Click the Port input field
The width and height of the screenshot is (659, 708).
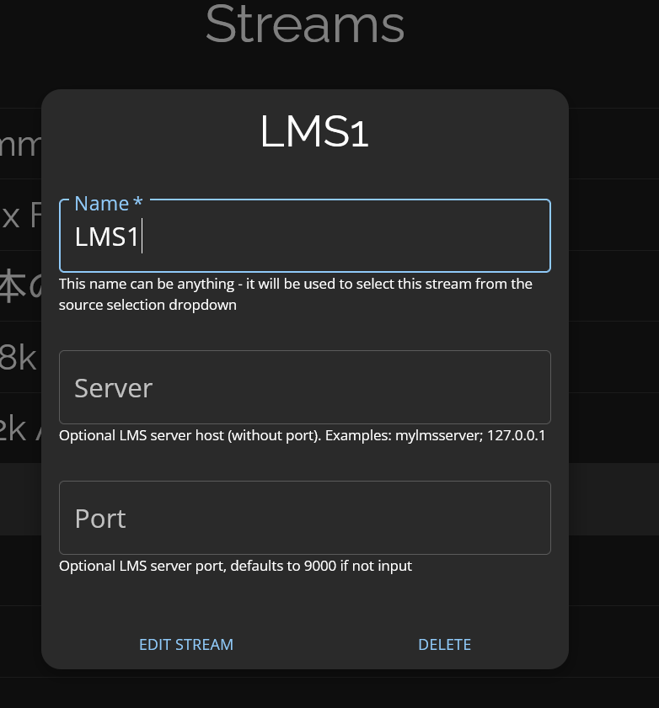click(x=305, y=518)
